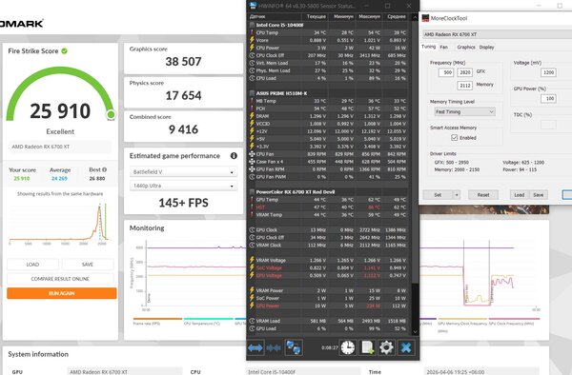The height and width of the screenshot is (375, 572).
Task: Click the fan icon on the GPU Fan RPM row
Action: pos(252,169)
